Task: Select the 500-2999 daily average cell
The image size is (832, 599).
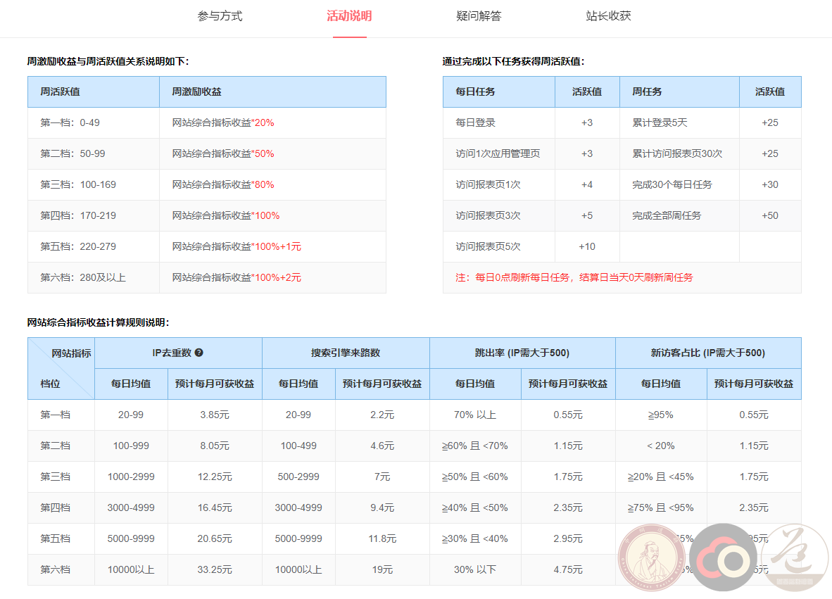Action: tap(298, 477)
